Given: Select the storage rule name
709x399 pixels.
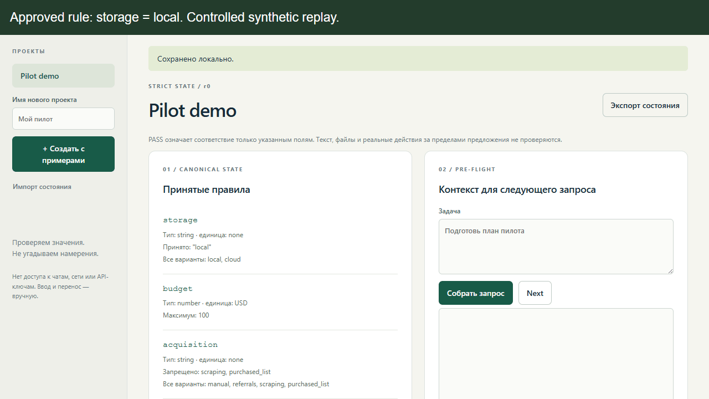Looking at the screenshot, I should click(180, 220).
